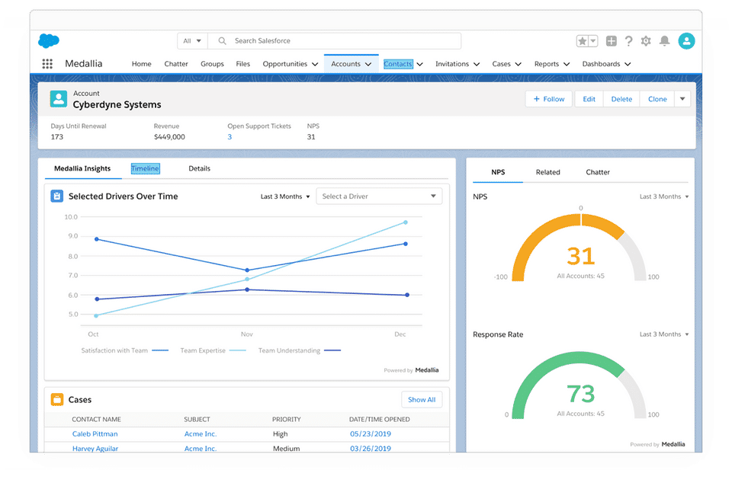Click the global actions plus icon

coord(611,41)
